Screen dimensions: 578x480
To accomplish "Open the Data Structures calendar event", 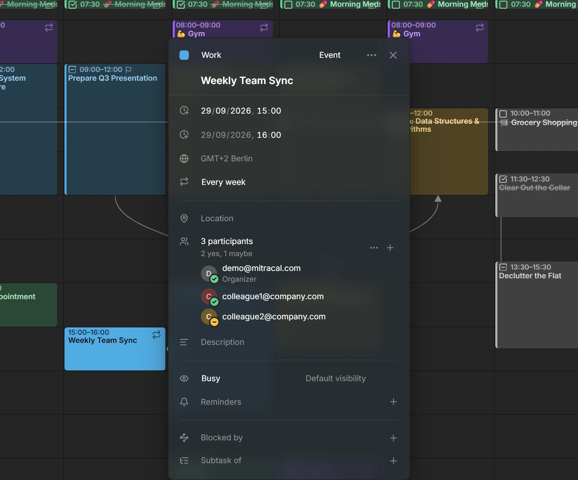I will [x=449, y=151].
